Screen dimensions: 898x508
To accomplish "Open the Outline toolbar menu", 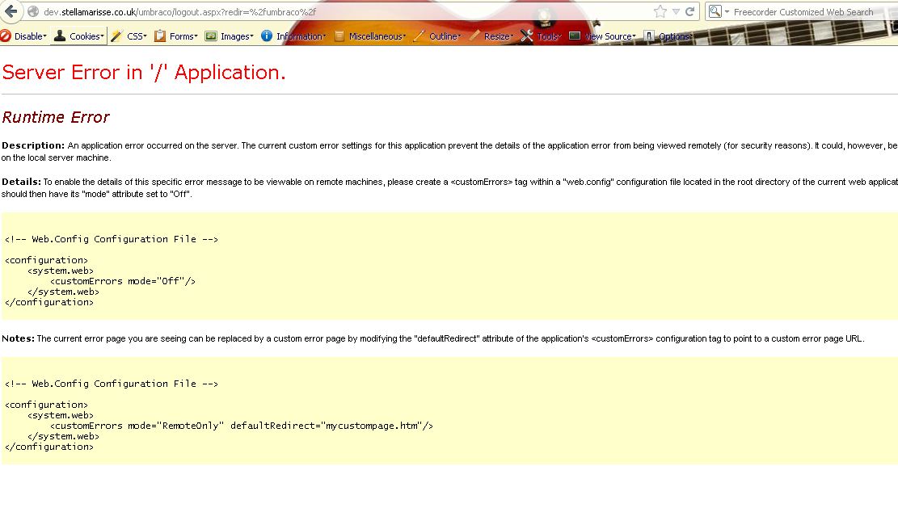I will tap(445, 36).
